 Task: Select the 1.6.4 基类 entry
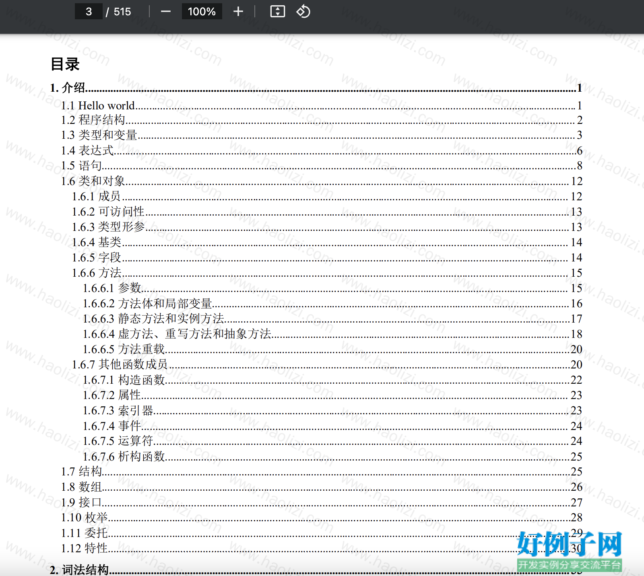pos(327,242)
